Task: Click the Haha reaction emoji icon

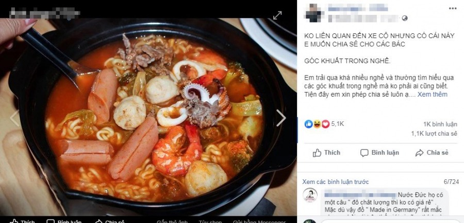Action: (317, 124)
